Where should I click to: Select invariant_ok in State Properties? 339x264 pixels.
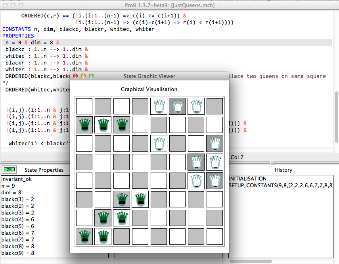coord(16,179)
